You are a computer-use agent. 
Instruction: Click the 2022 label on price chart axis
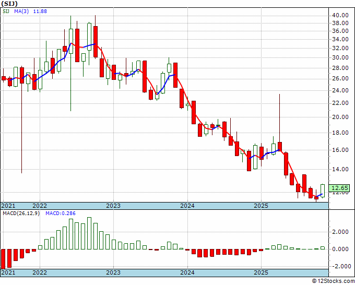pos(40,206)
